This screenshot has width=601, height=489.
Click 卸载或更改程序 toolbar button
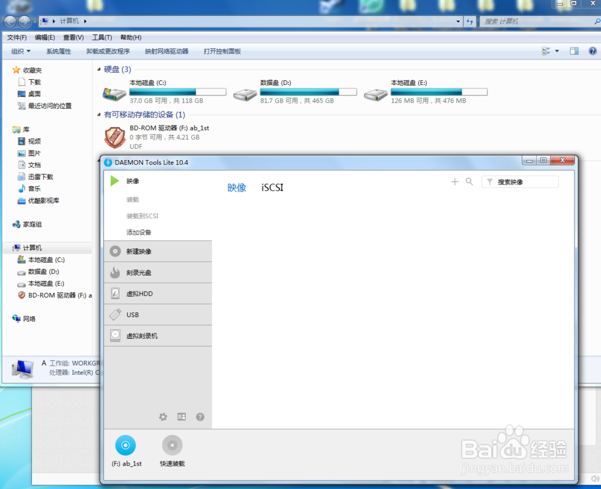[108, 51]
